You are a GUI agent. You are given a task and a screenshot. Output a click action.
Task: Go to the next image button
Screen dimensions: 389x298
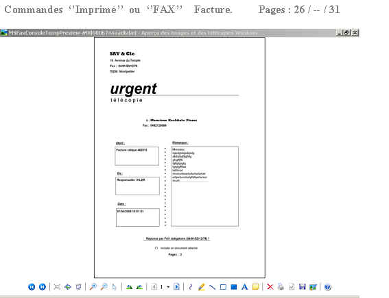coord(43,287)
